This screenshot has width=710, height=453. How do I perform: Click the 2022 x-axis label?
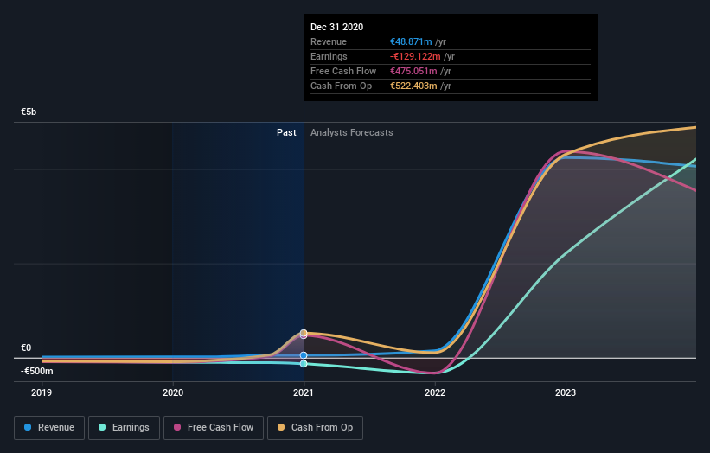(x=435, y=392)
